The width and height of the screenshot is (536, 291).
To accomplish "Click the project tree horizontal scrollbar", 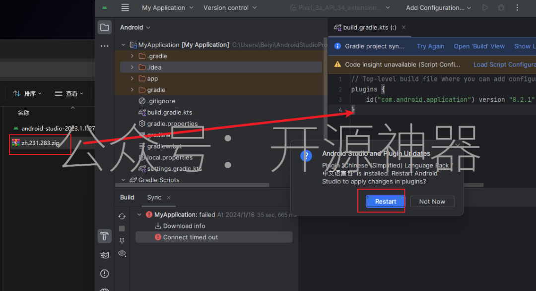I will pos(193,185).
